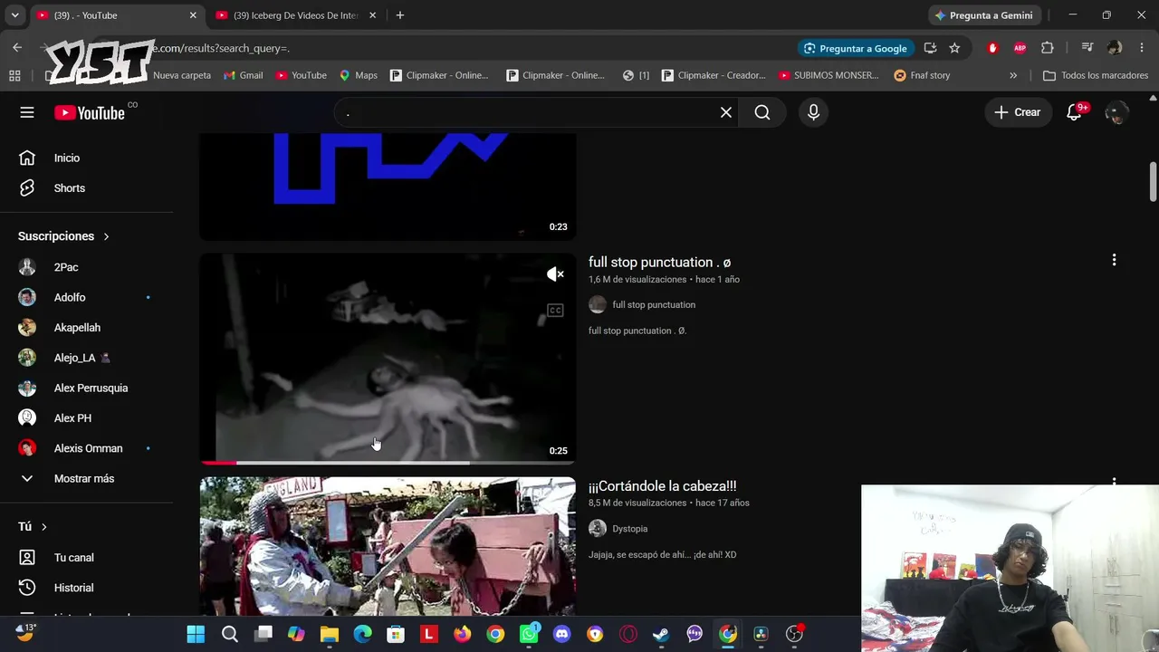The width and height of the screenshot is (1159, 652).
Task: Go to the YouTube logo home
Action: (x=90, y=112)
